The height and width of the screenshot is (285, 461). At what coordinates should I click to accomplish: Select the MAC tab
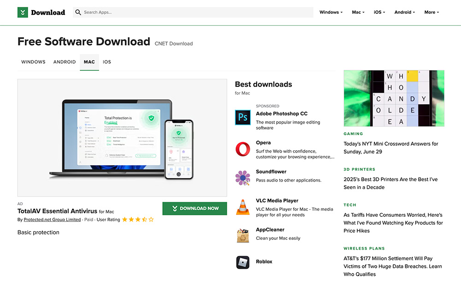tap(89, 62)
